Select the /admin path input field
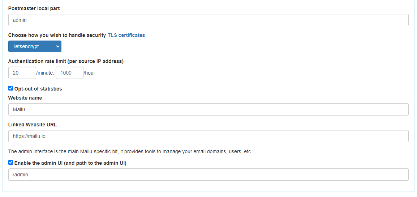 point(208,175)
